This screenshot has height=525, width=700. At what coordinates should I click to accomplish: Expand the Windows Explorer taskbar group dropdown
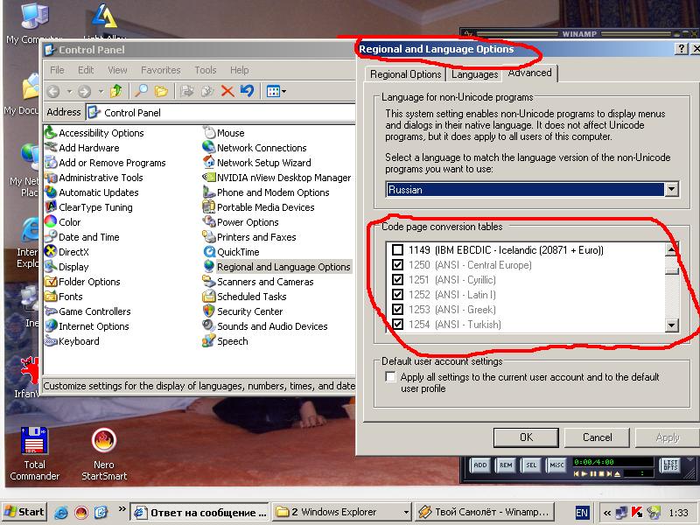pyautogui.click(x=406, y=512)
